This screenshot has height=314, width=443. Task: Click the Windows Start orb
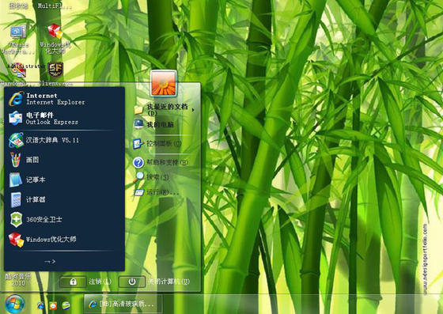tap(15, 305)
